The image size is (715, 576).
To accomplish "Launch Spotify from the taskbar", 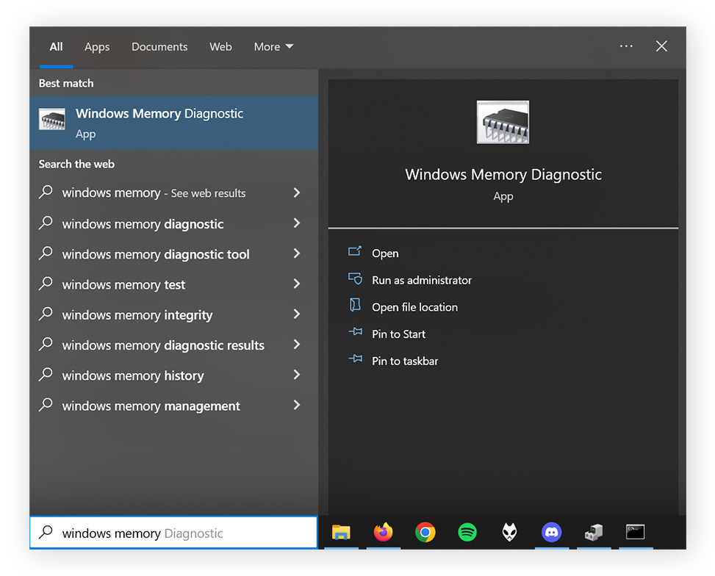I will 467,533.
